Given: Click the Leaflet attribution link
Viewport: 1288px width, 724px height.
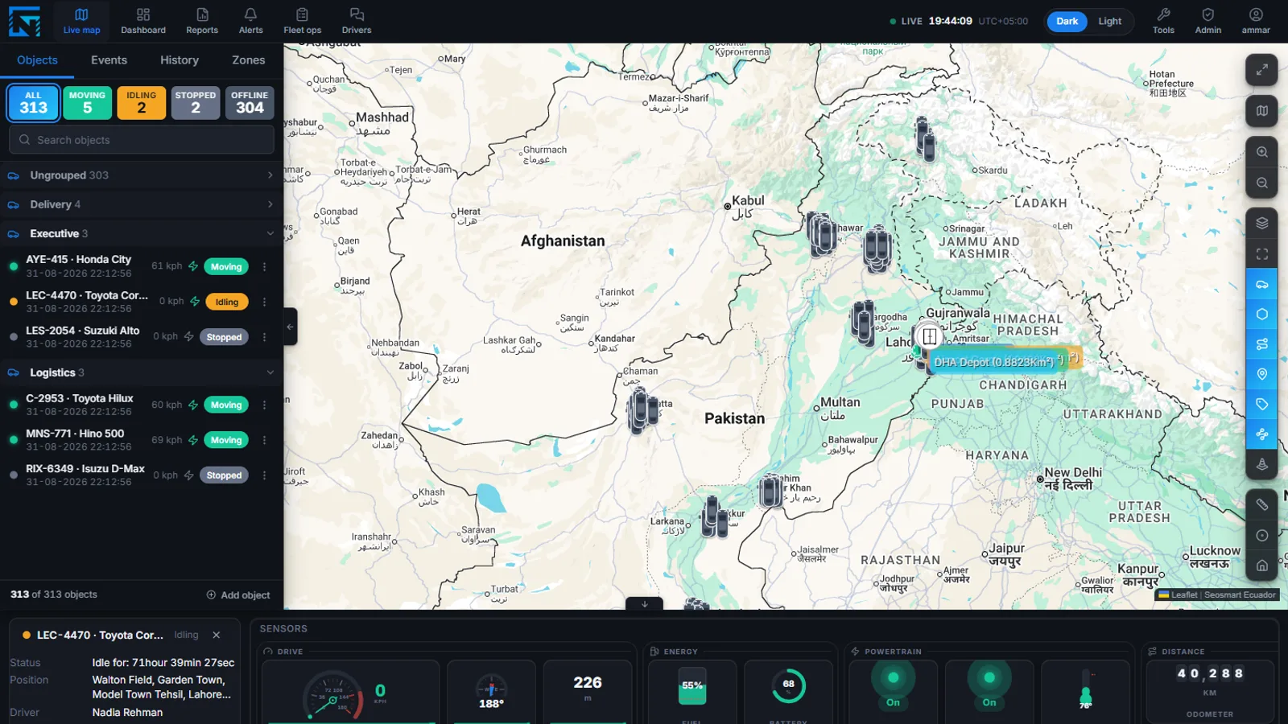Looking at the screenshot, I should (1184, 595).
